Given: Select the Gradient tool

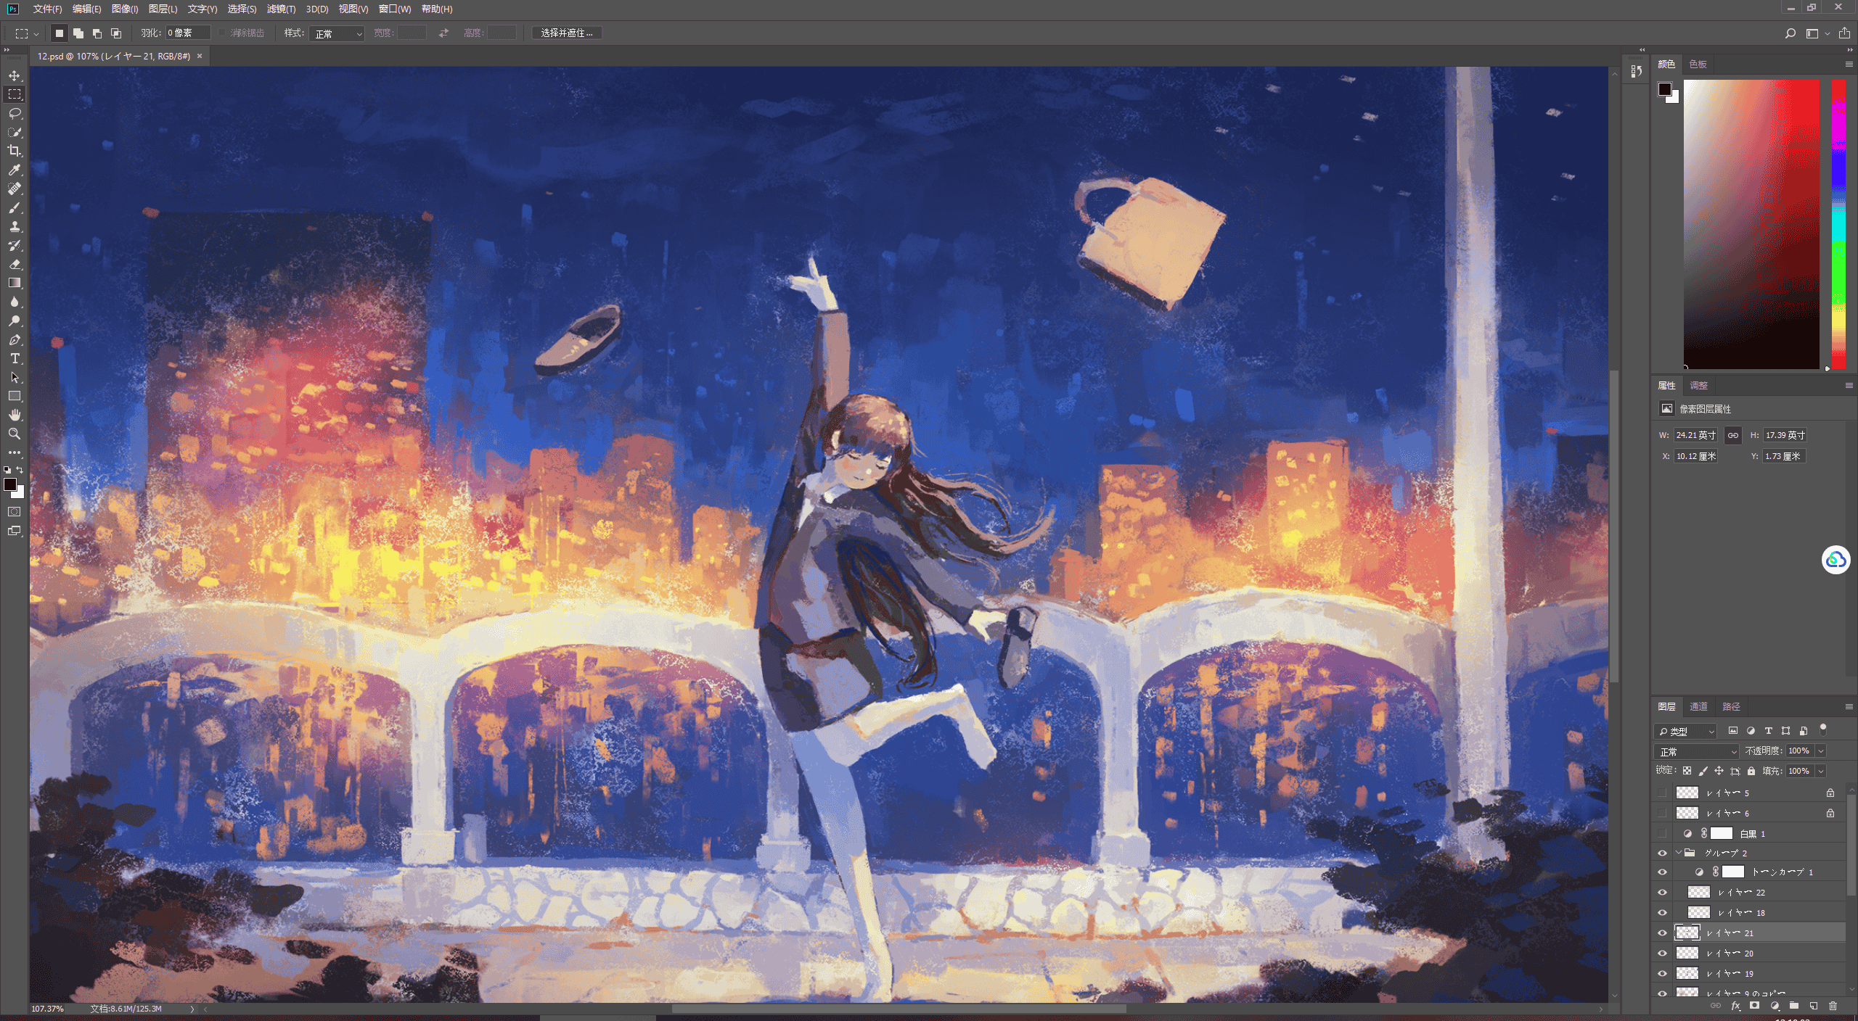Looking at the screenshot, I should coord(15,283).
